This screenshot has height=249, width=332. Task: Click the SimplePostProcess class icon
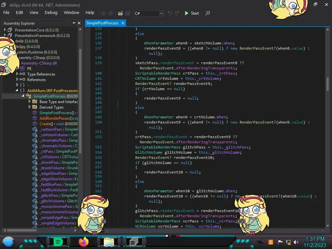point(29,96)
